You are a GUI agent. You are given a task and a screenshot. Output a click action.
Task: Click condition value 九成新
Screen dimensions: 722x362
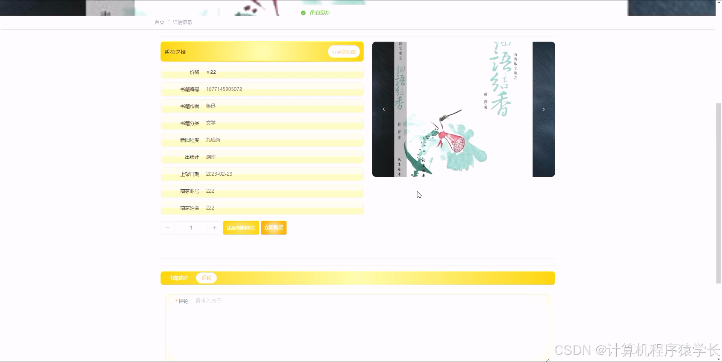point(213,140)
